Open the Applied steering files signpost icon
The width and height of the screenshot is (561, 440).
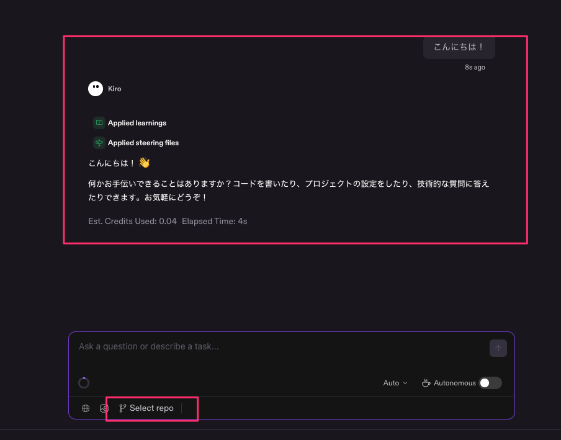(x=99, y=143)
